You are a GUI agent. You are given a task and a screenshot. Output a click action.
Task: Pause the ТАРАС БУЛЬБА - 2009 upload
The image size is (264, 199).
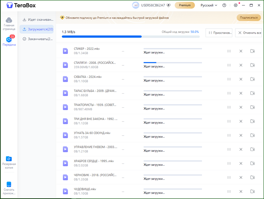(229, 93)
